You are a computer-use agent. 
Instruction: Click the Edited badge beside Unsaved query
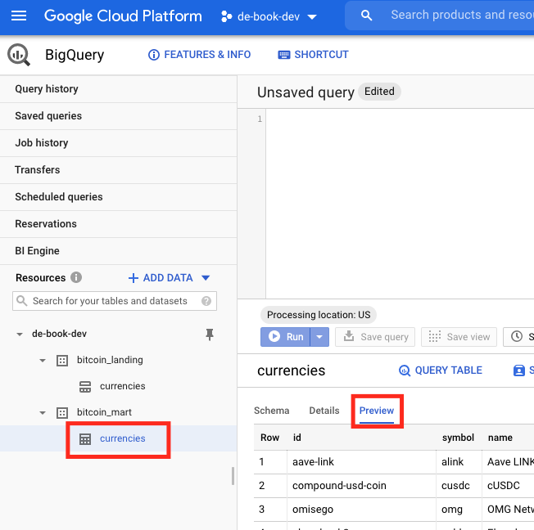point(379,92)
